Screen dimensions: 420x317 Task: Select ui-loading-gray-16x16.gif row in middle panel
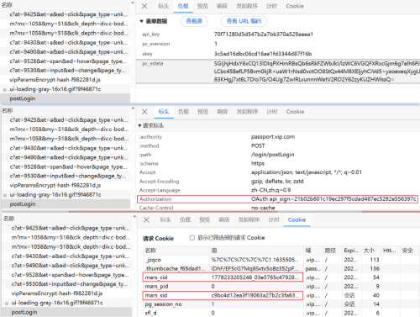[x=66, y=195]
